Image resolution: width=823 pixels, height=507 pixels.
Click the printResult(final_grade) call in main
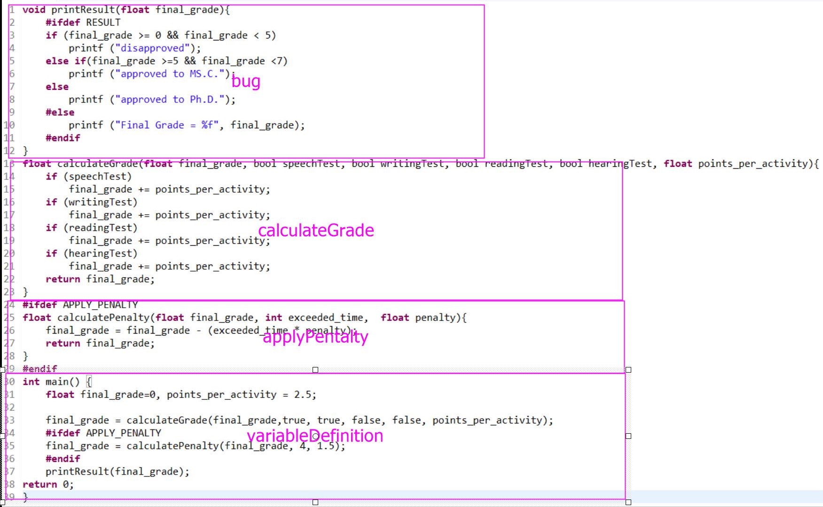(x=117, y=472)
